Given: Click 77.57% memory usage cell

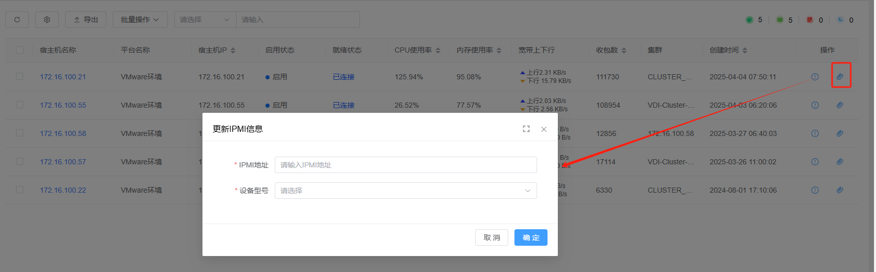Looking at the screenshot, I should click(x=468, y=105).
